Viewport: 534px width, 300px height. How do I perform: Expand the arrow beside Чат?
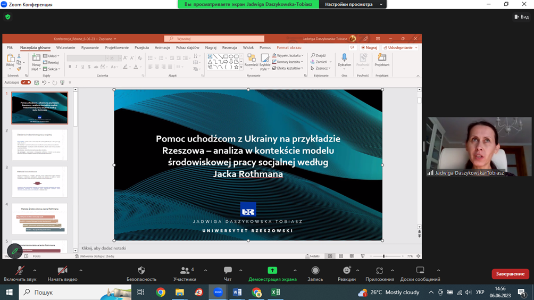[241, 270]
